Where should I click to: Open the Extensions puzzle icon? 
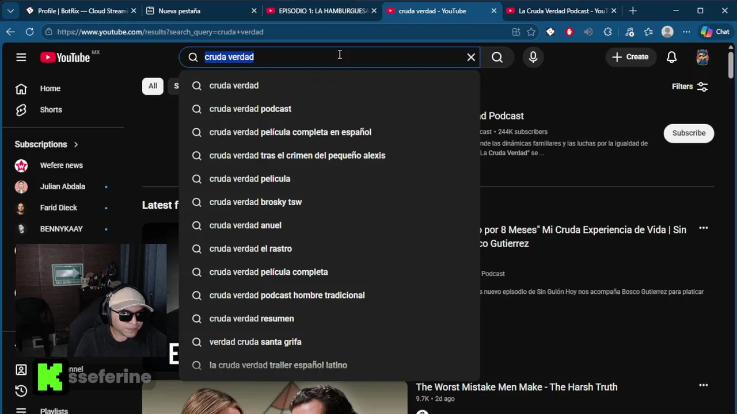(x=607, y=32)
